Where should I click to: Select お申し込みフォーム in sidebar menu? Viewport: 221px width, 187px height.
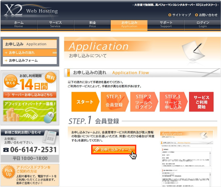click(x=30, y=61)
